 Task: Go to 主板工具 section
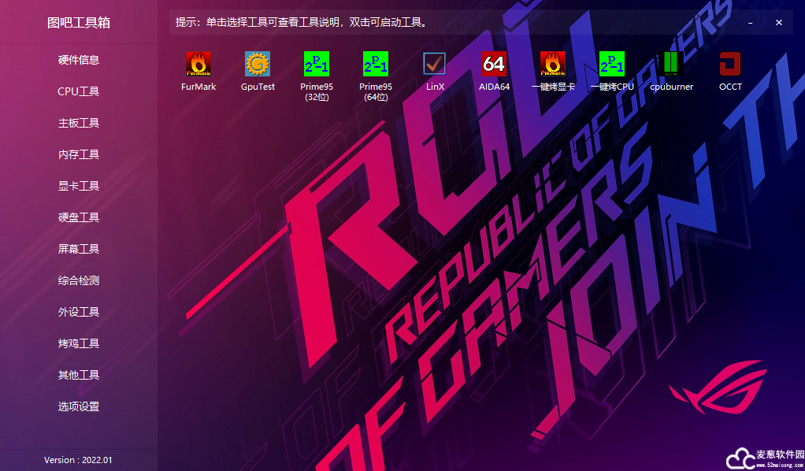tap(79, 124)
